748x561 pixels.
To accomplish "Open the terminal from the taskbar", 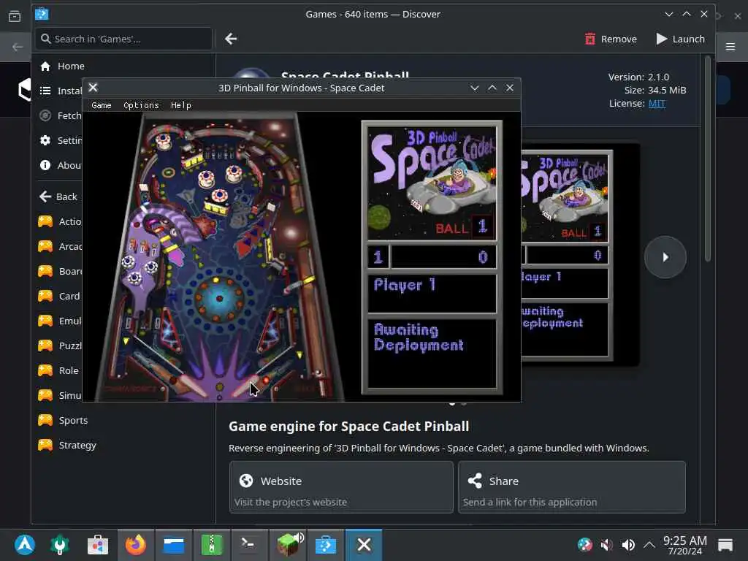I will (250, 545).
